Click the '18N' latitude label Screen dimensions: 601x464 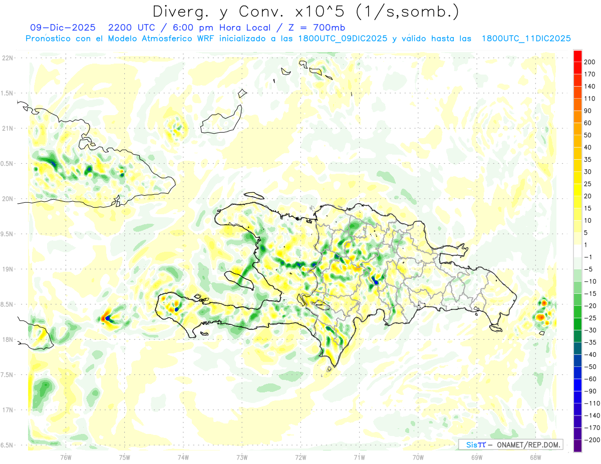[7, 340]
